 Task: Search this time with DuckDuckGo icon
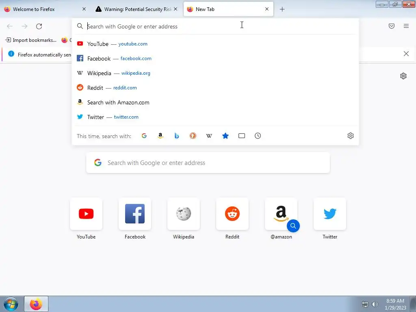click(193, 136)
